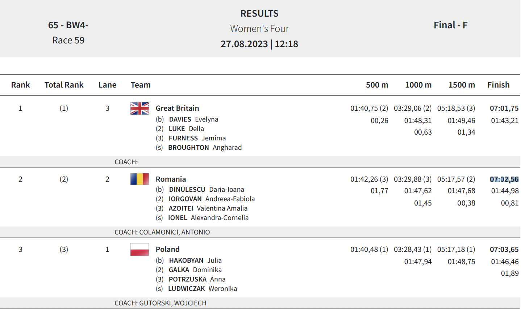Click the Romania flag icon
Screen dimensions: 521x309
coord(139,179)
